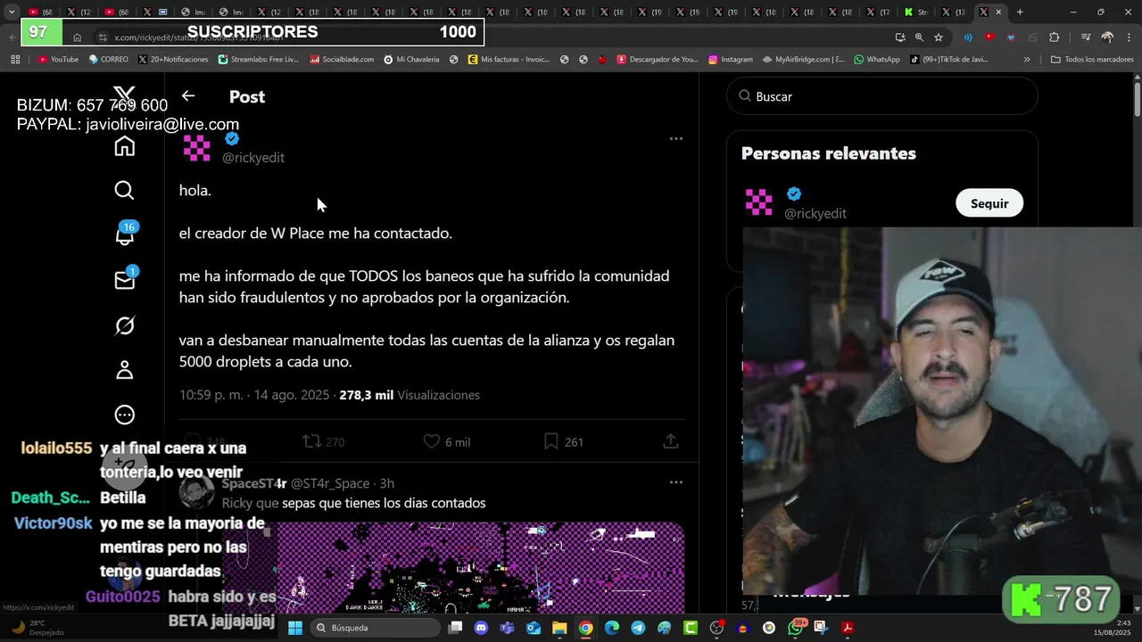Viewport: 1142px width, 642px height.
Task: Open Discord from the taskbar
Action: (x=482, y=628)
